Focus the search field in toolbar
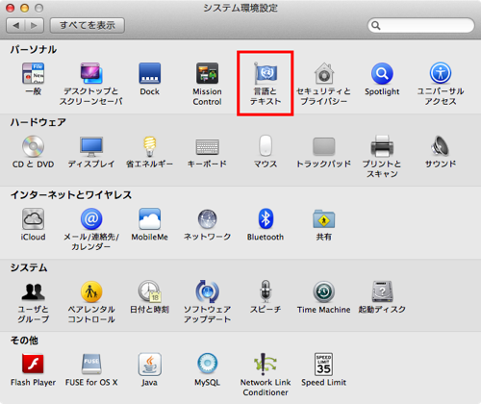The height and width of the screenshot is (404, 481). tap(420, 25)
